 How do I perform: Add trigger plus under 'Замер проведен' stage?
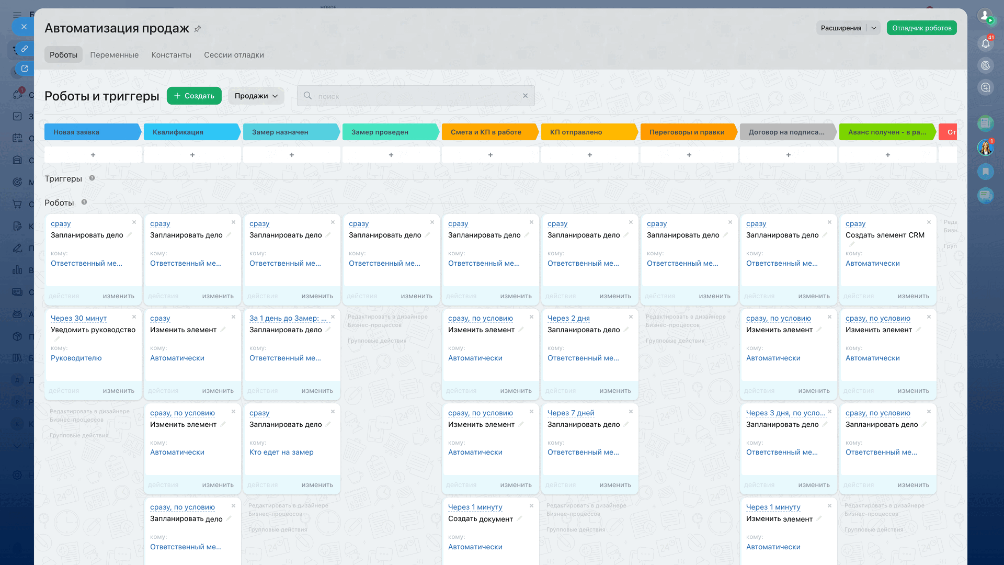(391, 155)
